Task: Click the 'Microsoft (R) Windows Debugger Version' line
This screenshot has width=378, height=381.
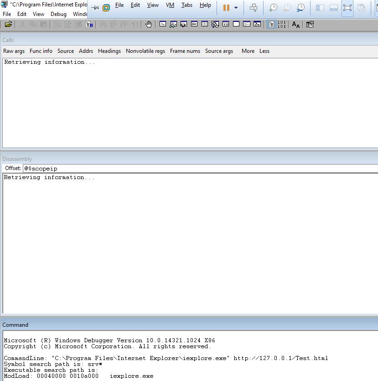Action: [x=109, y=340]
